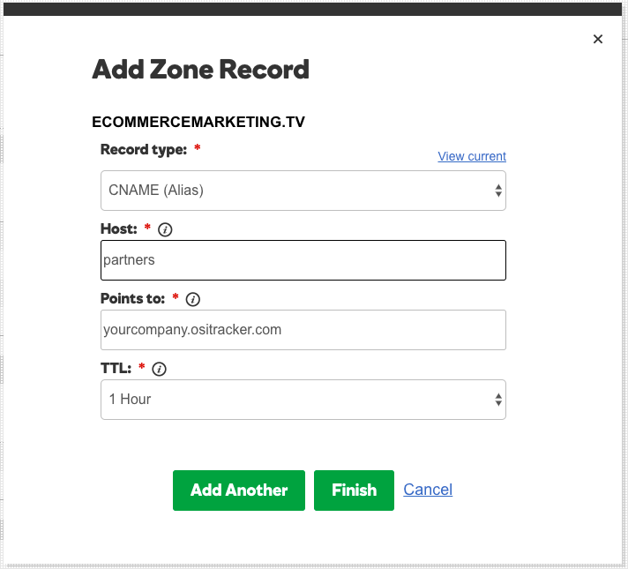Select the ECOMMERCEMARKETING.TV domain text

pos(198,122)
